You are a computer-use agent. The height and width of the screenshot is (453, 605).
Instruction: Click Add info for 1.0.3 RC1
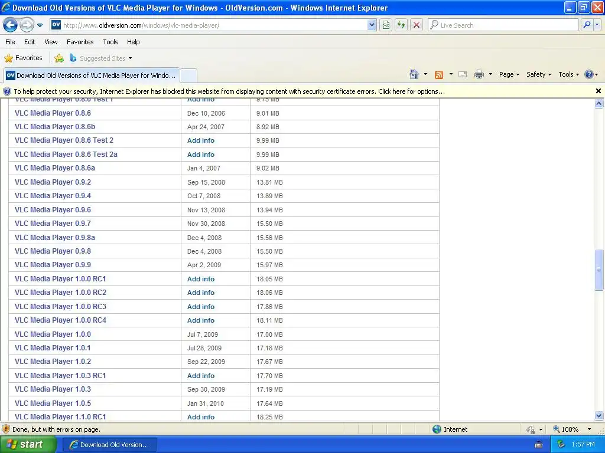click(x=201, y=376)
